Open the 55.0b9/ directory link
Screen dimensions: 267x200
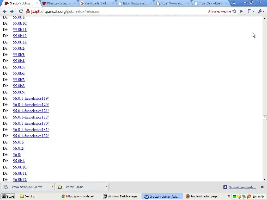(x=19, y=92)
